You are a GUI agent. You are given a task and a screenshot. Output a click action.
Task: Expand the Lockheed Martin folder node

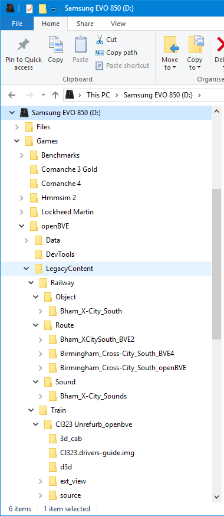(22, 212)
